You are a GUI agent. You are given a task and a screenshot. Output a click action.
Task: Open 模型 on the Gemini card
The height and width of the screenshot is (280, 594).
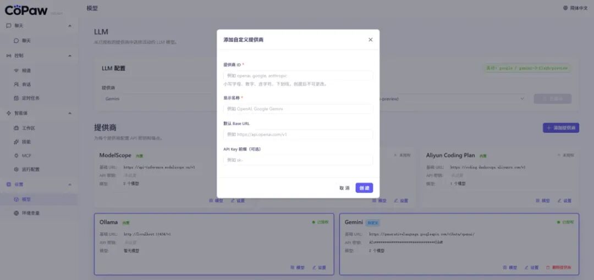(x=510, y=267)
